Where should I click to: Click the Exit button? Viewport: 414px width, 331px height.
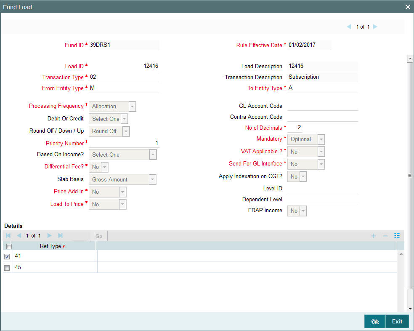[397, 321]
